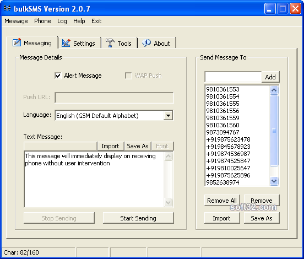Screen dimensions: 304x259
Task: Click the About tab info icon
Action: click(146, 43)
